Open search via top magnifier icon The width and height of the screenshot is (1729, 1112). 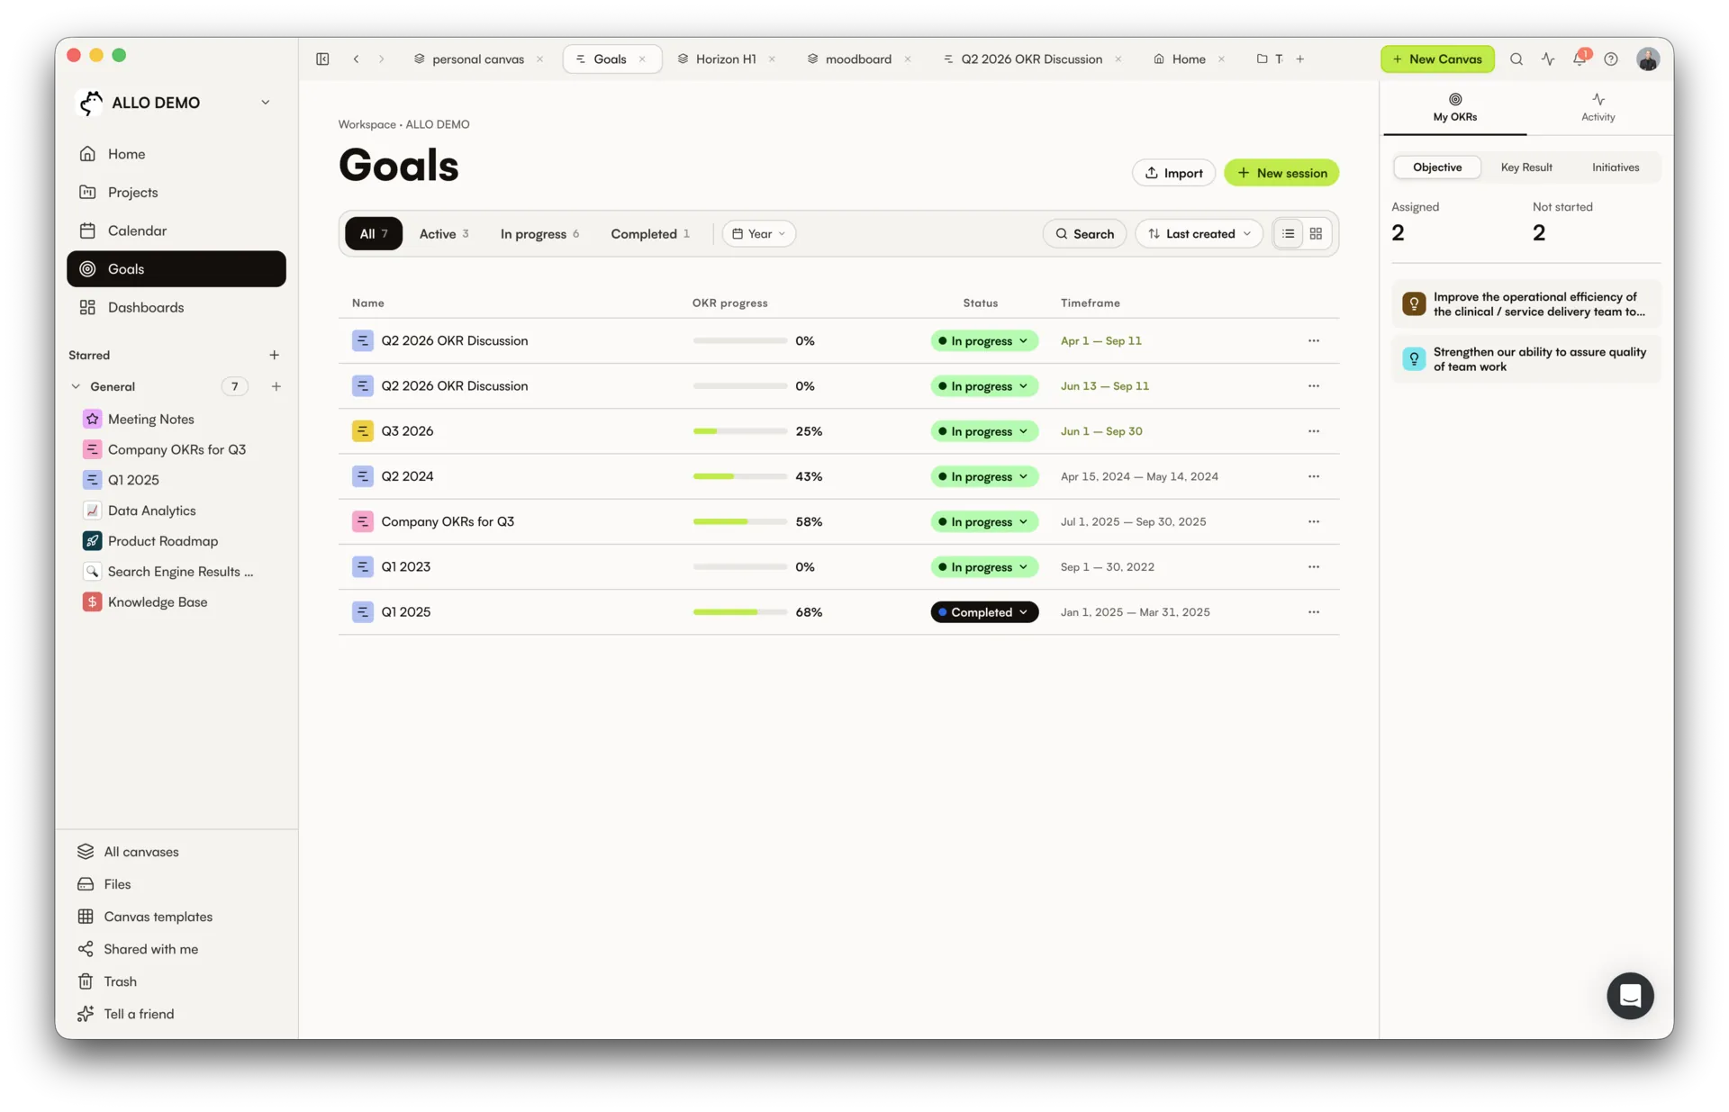click(1516, 59)
